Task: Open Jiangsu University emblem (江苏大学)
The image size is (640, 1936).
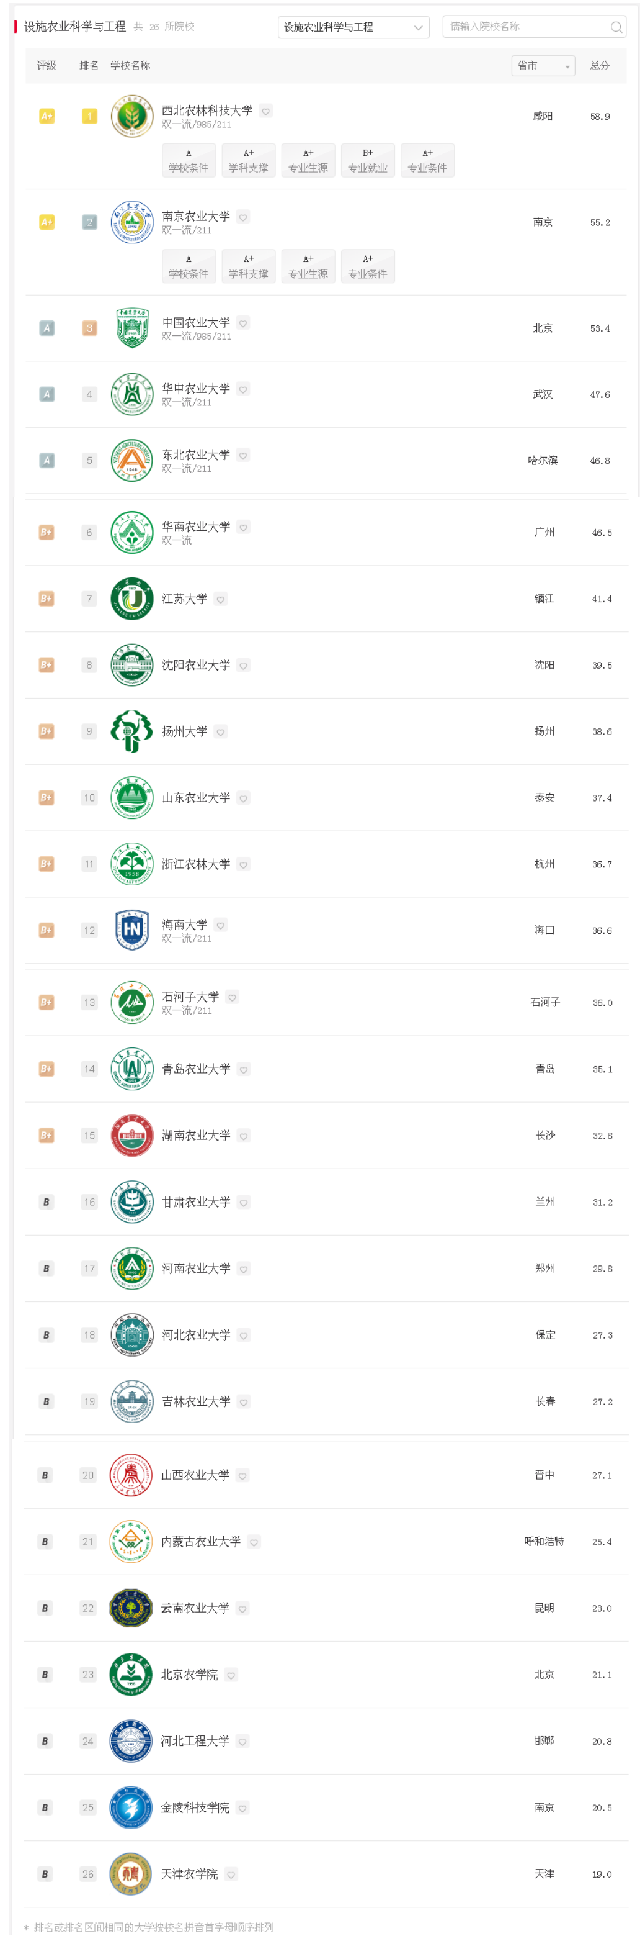Action: coord(131,598)
